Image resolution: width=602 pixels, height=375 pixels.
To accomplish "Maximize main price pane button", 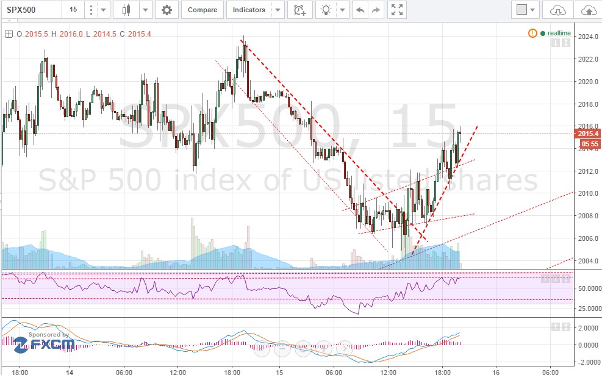I will (566, 43).
